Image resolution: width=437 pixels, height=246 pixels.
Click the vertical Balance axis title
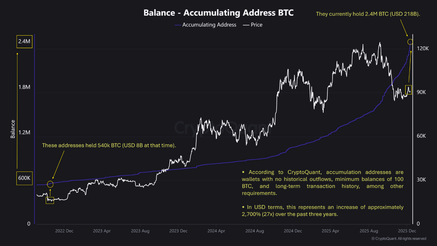pyautogui.click(x=13, y=129)
